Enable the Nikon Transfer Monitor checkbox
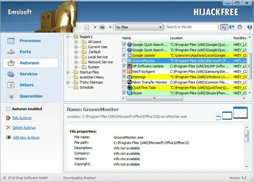The image size is (254, 182). pos(124,82)
